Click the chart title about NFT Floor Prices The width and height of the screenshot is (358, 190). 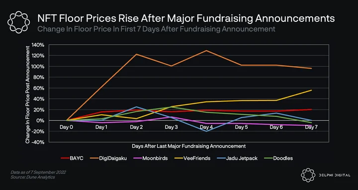(186, 18)
